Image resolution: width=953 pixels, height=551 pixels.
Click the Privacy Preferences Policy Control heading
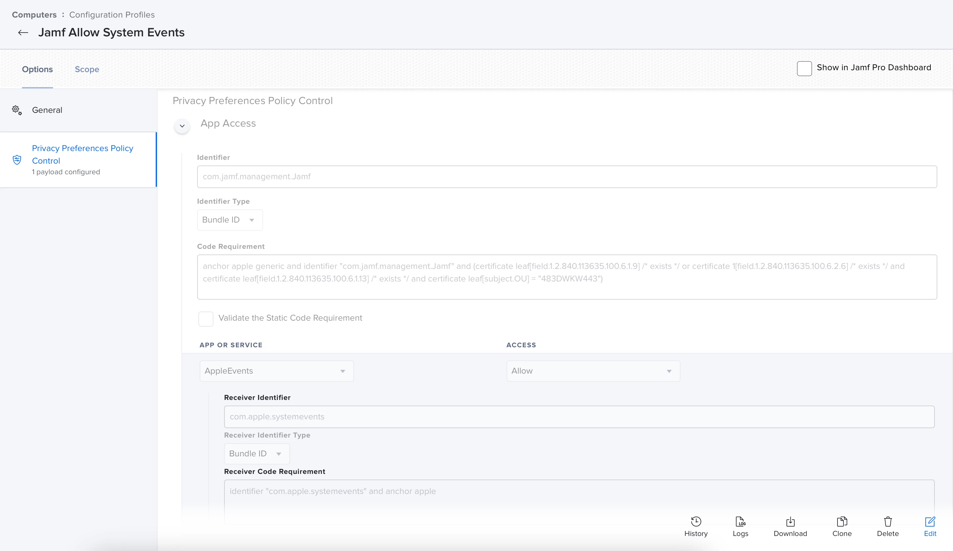click(253, 101)
